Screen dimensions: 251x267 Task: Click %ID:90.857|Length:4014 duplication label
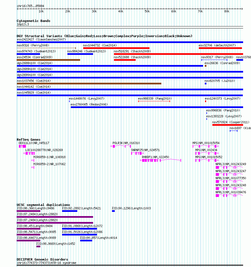(x=98, y=238)
